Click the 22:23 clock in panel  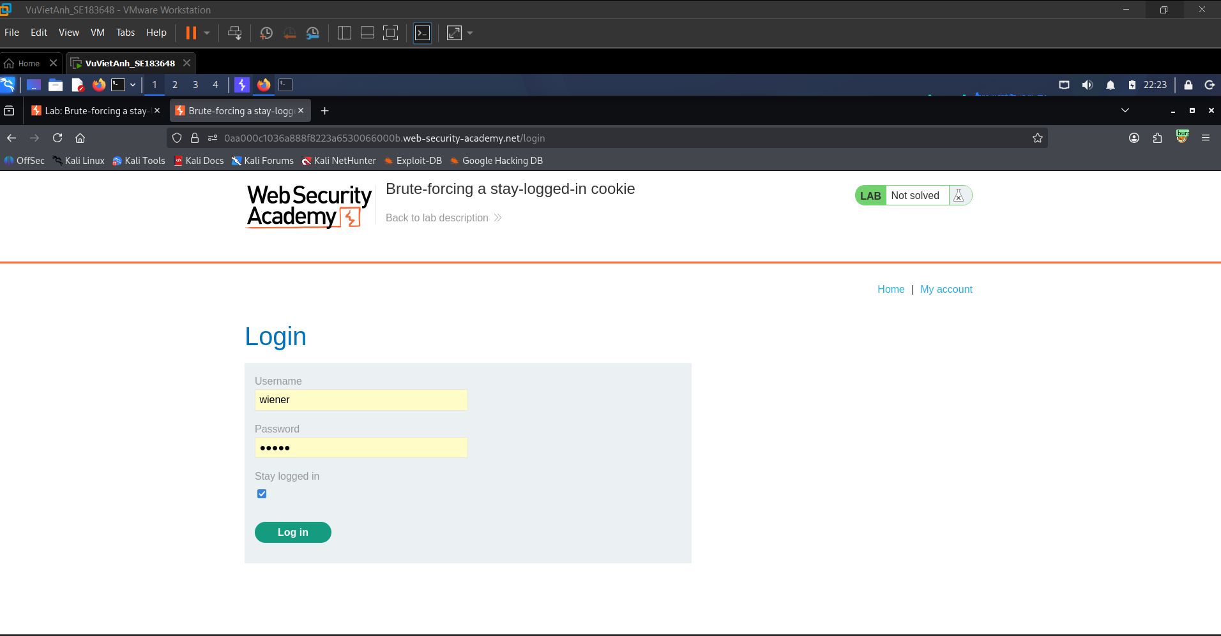pyautogui.click(x=1155, y=85)
